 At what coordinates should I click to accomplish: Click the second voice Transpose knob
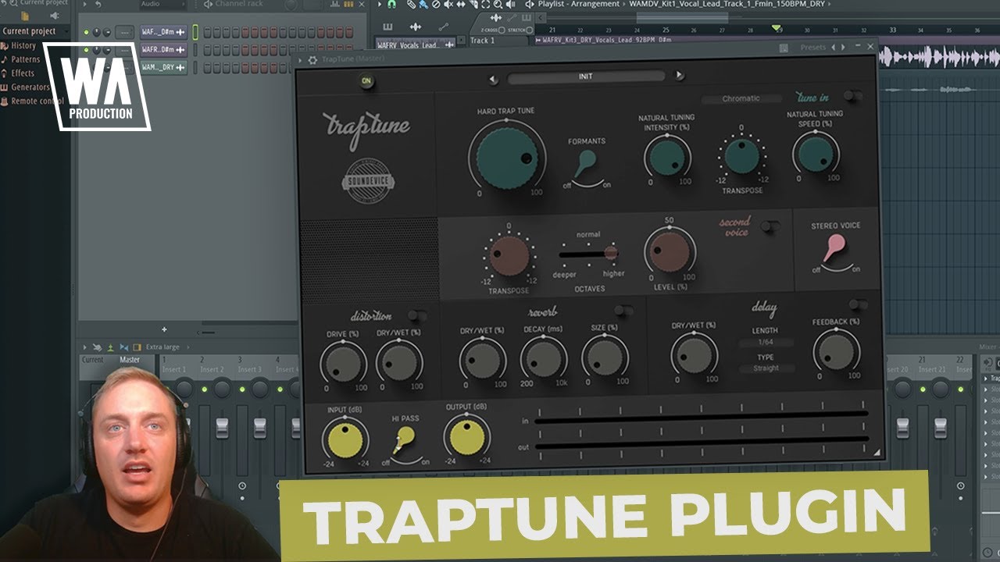(509, 254)
